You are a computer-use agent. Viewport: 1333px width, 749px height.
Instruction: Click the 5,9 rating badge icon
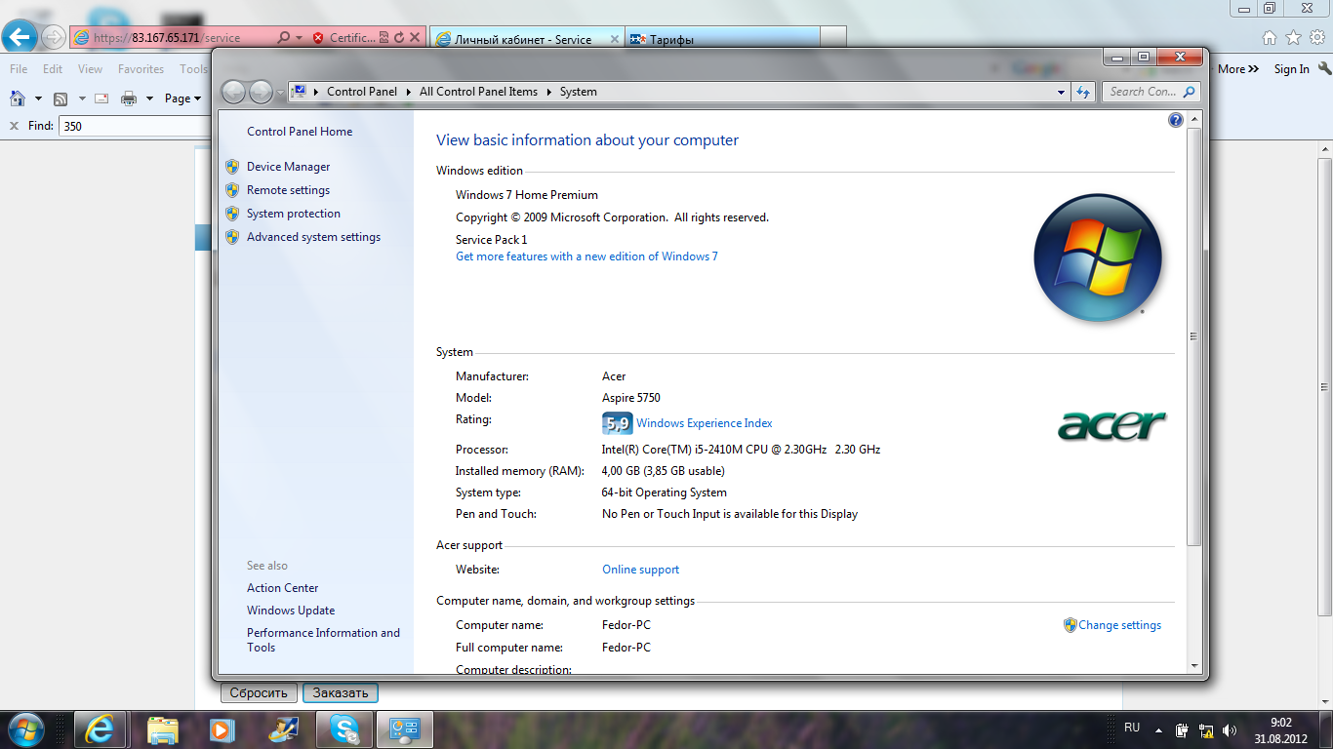pyautogui.click(x=617, y=423)
